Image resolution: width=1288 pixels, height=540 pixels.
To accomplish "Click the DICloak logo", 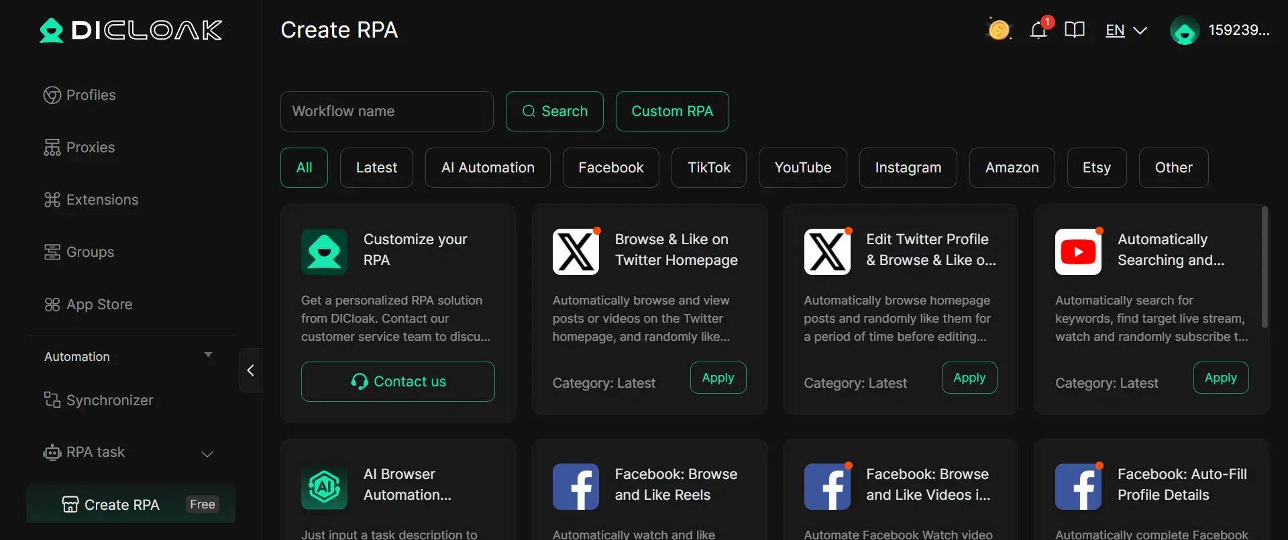I will (131, 30).
